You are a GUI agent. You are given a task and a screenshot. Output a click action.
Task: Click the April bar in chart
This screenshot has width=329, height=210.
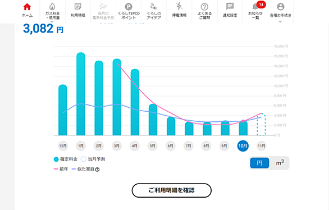pyautogui.click(x=135, y=102)
